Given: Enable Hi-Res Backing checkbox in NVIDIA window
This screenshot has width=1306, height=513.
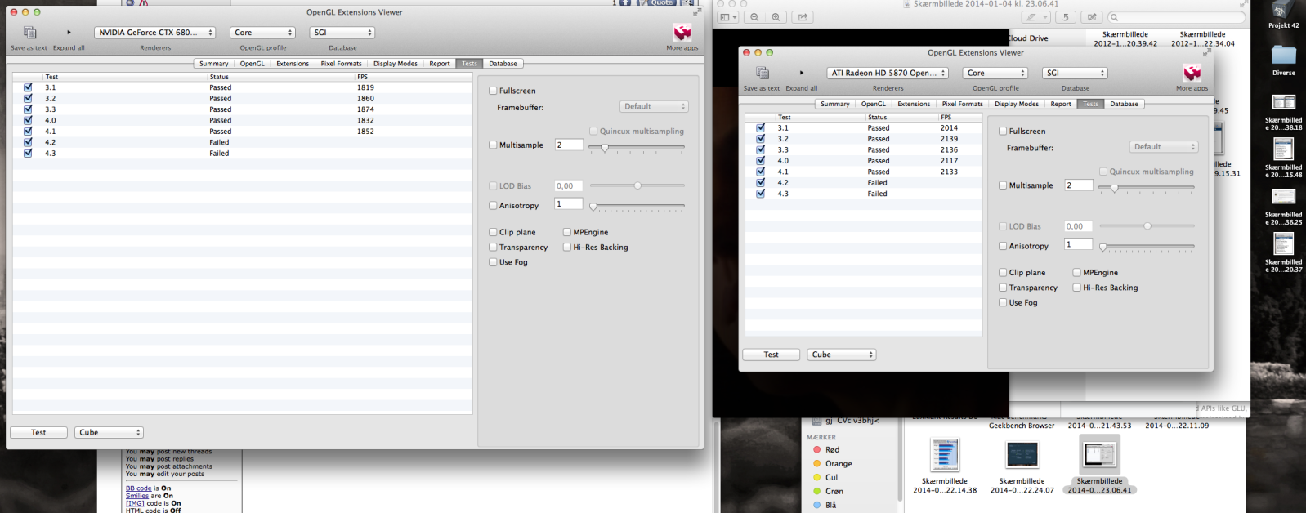Looking at the screenshot, I should click(x=566, y=247).
